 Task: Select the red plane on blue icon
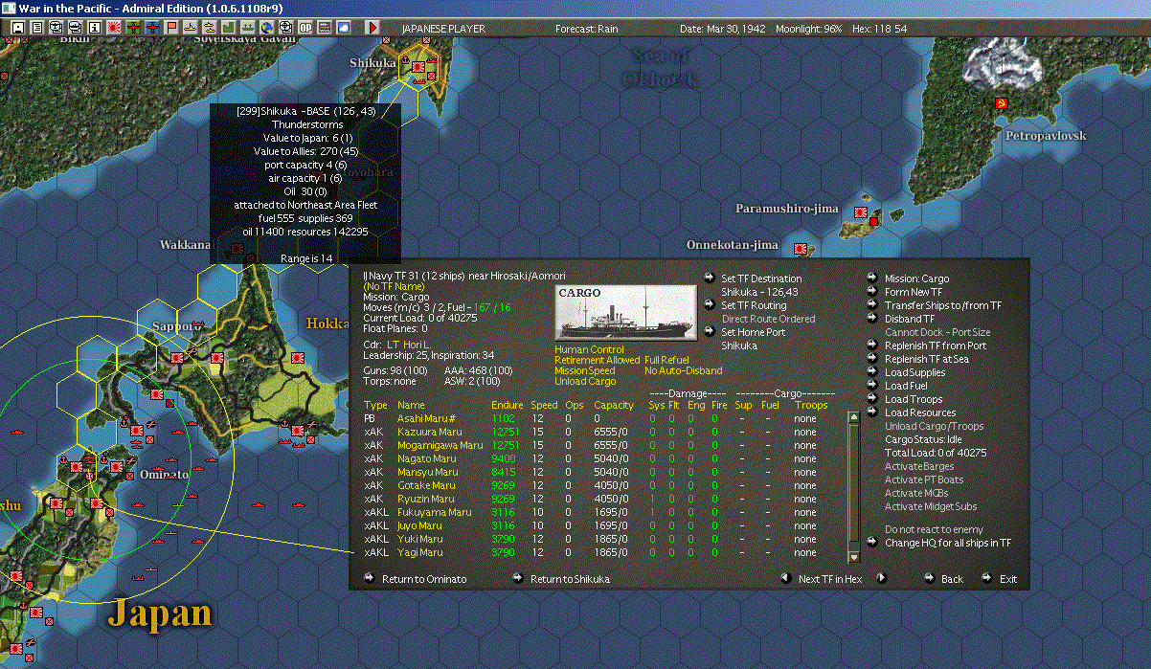(152, 28)
